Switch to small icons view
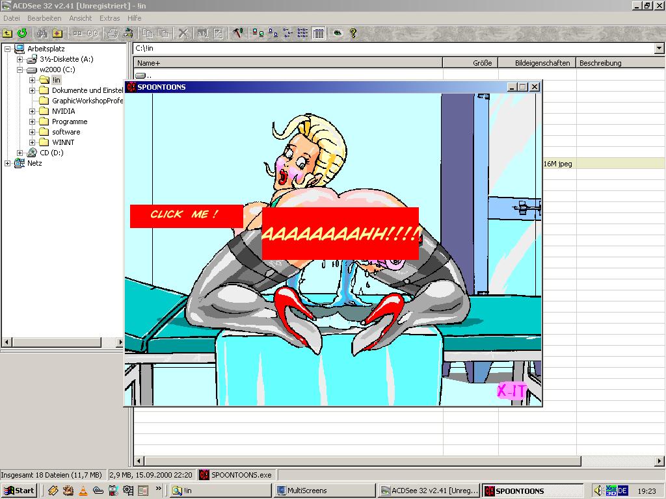Screen dimensions: 666x499 pos(273,33)
